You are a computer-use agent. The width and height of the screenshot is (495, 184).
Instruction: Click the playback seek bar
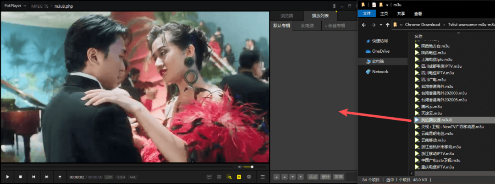(x=119, y=167)
